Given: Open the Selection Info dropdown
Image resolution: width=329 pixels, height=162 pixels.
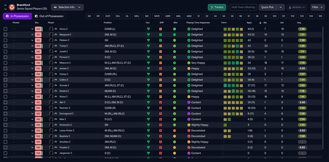Looking at the screenshot, I should pos(67,7).
